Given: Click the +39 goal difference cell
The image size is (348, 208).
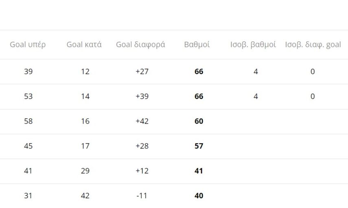Looking at the screenshot, I should coord(142,96).
